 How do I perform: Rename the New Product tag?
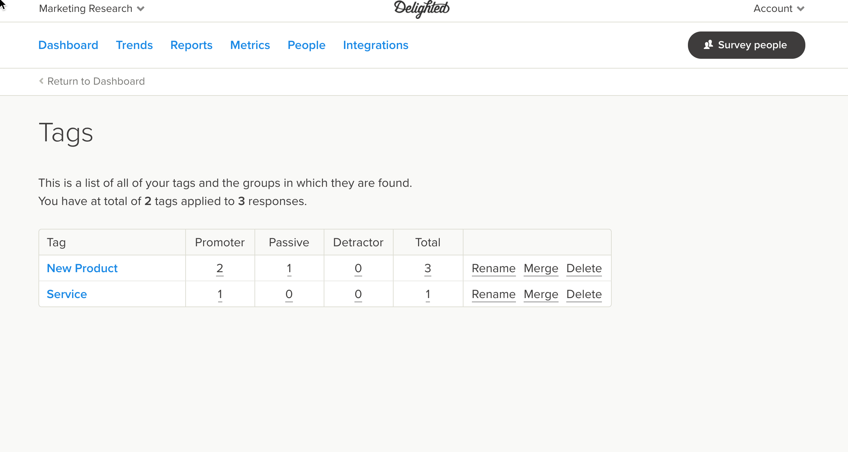(493, 268)
